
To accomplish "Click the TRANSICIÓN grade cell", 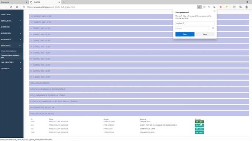I will pos(109,132).
